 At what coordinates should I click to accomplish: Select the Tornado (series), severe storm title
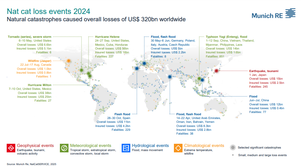click(x=30, y=37)
